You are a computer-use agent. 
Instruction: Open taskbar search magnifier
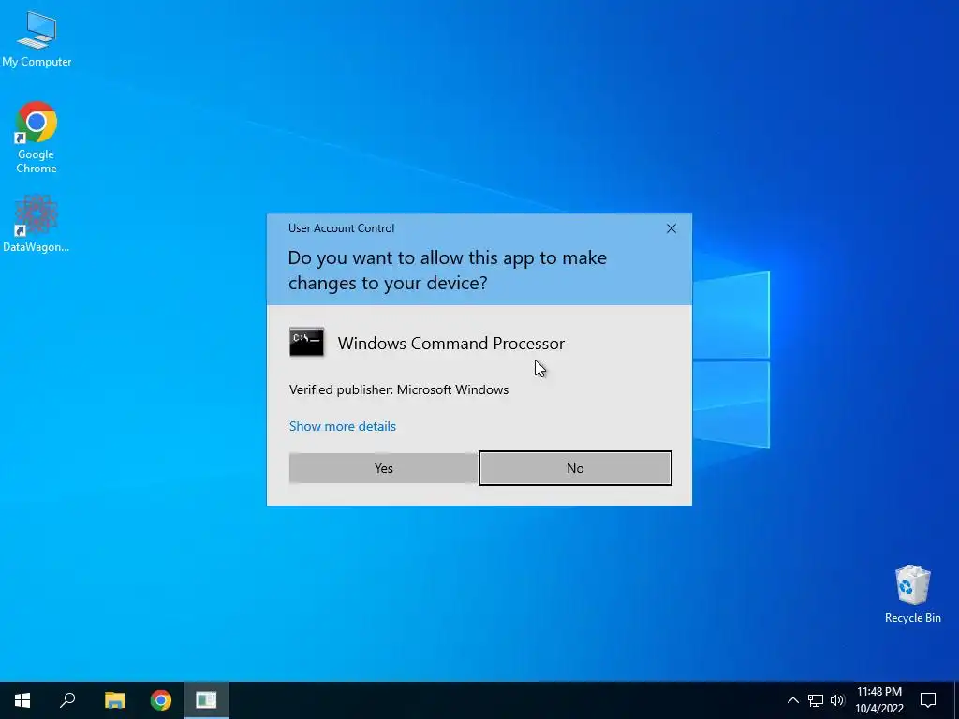pyautogui.click(x=67, y=700)
